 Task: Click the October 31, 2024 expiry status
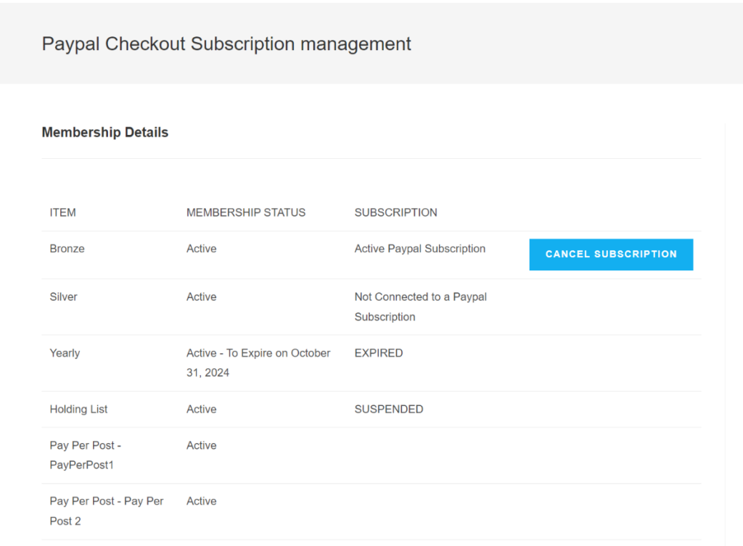[258, 363]
